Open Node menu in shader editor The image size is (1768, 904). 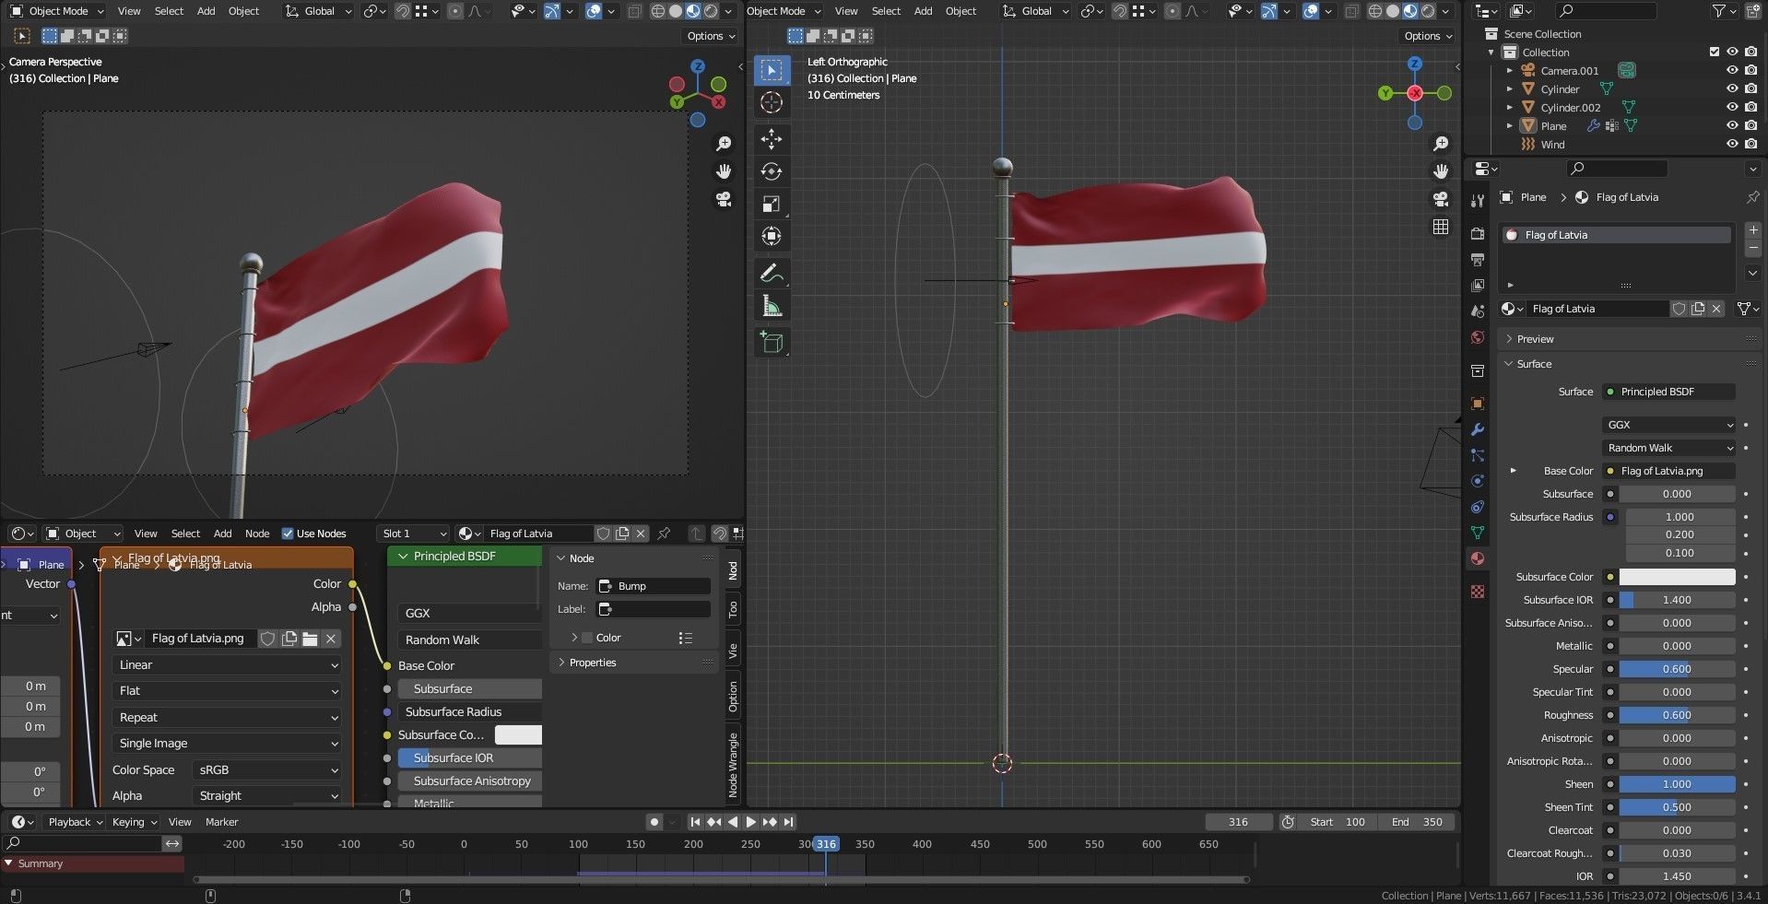[257, 534]
